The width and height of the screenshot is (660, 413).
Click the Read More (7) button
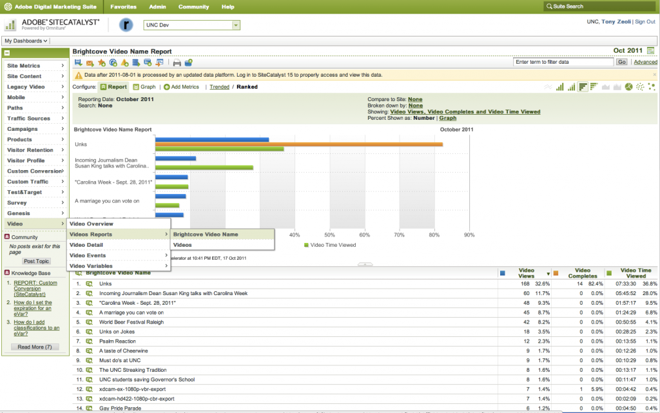(x=35, y=347)
